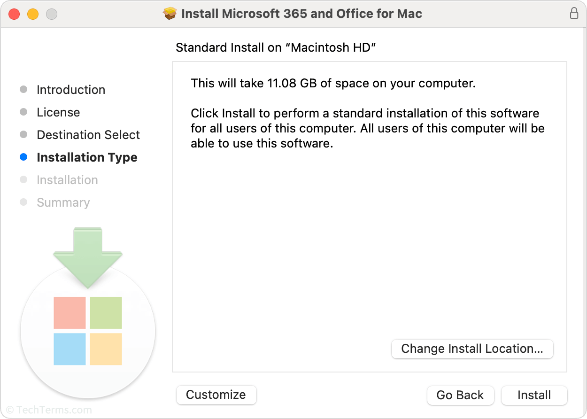
Task: Click the red square of Microsoft logo
Action: pos(70,313)
